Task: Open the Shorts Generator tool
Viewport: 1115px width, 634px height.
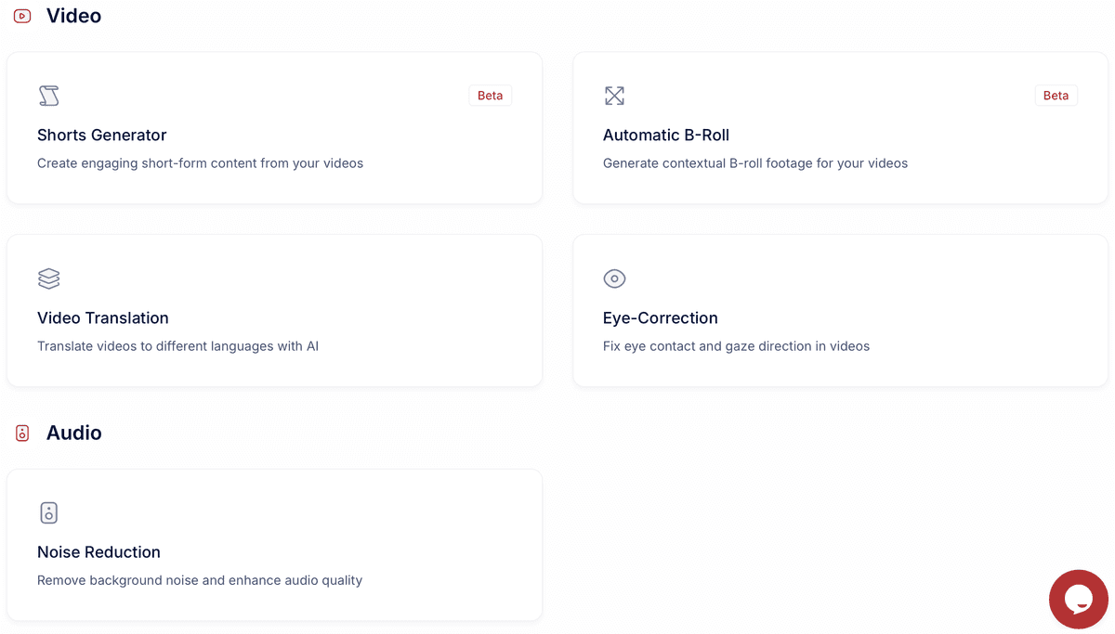Action: point(274,127)
